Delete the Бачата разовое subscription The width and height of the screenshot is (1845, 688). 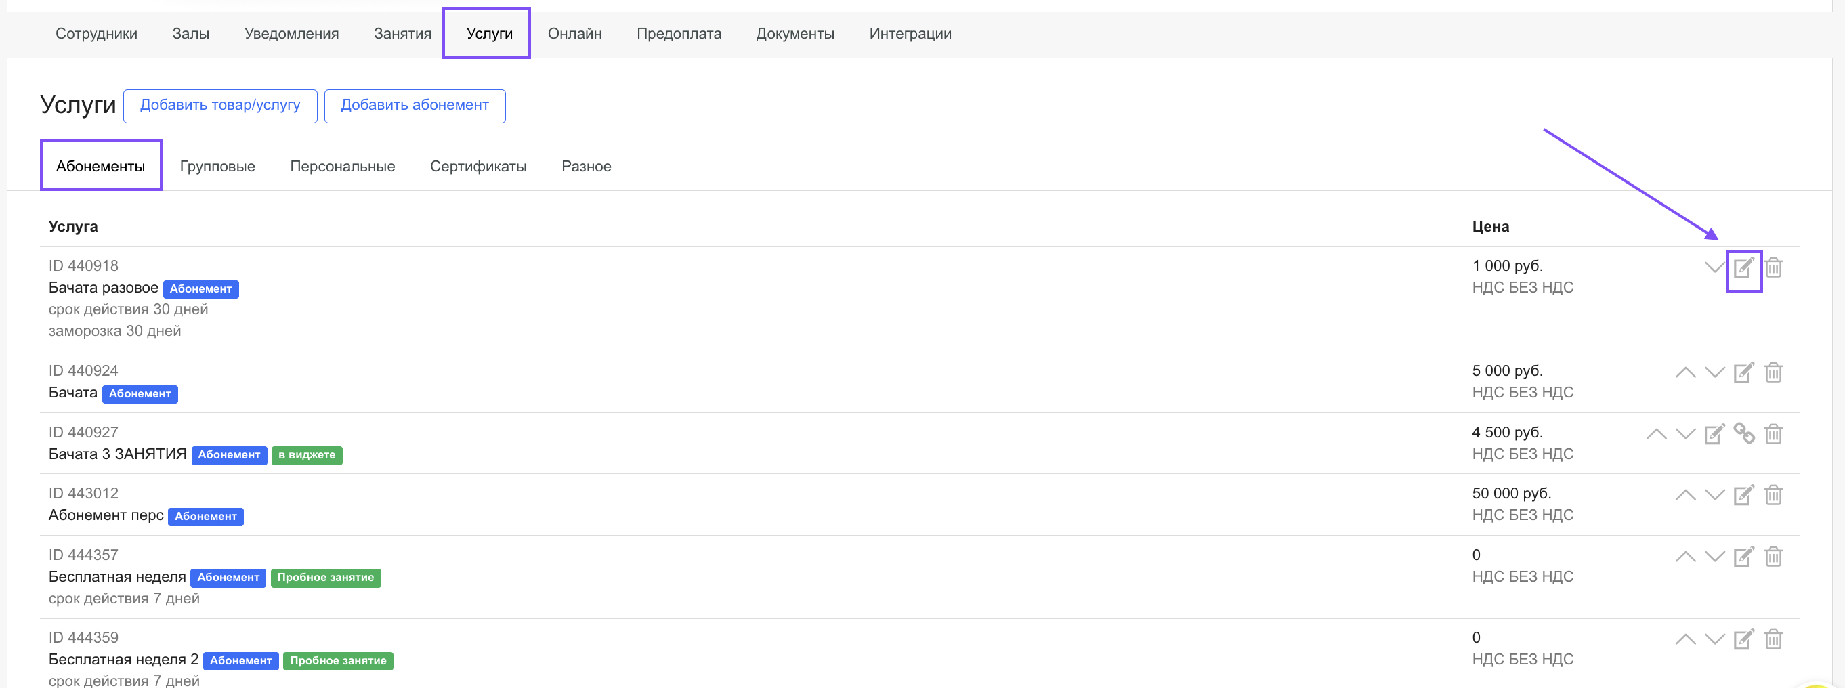click(x=1773, y=267)
